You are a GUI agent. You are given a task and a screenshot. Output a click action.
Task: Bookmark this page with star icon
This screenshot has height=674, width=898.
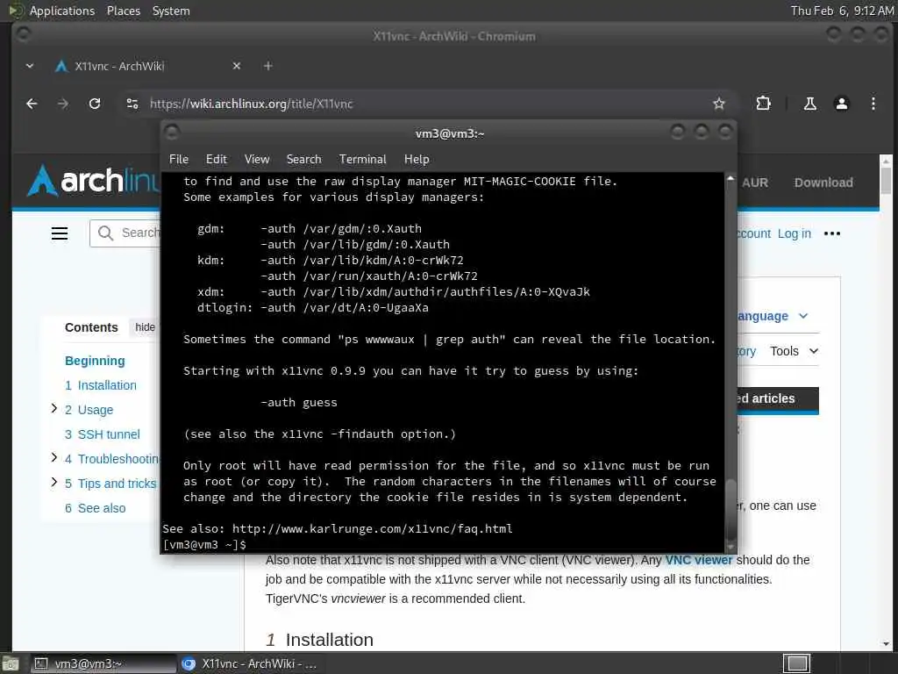[x=719, y=104]
